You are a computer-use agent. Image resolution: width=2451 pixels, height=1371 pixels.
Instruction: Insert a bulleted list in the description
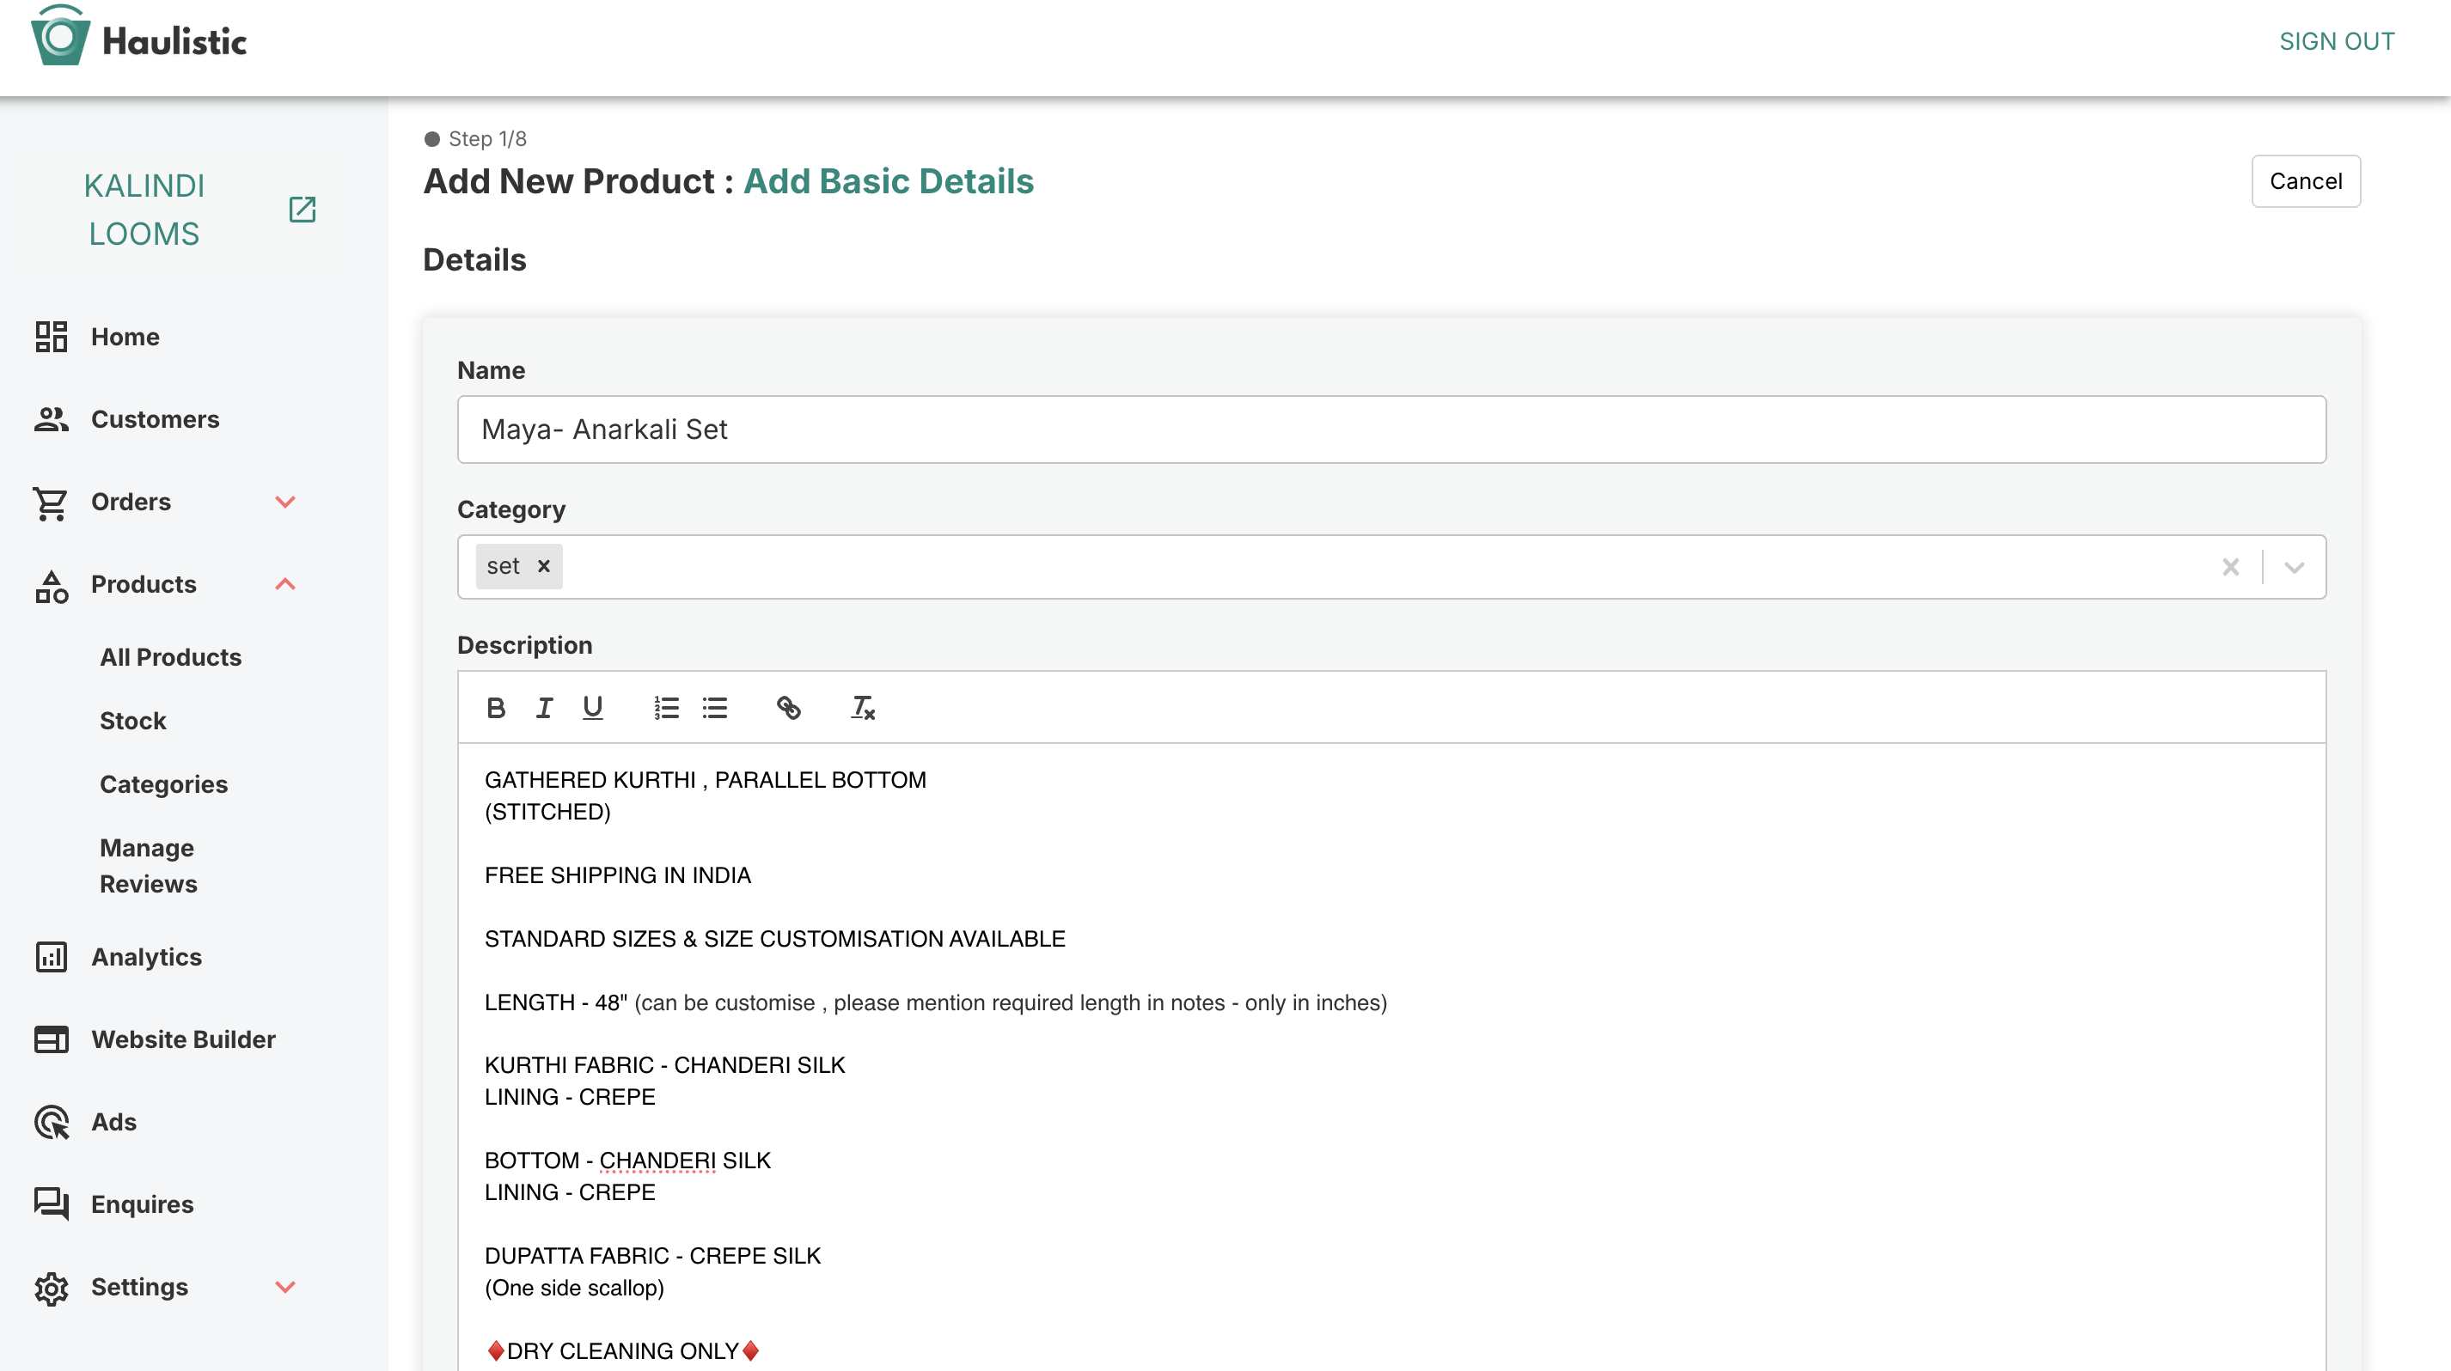pyautogui.click(x=716, y=707)
